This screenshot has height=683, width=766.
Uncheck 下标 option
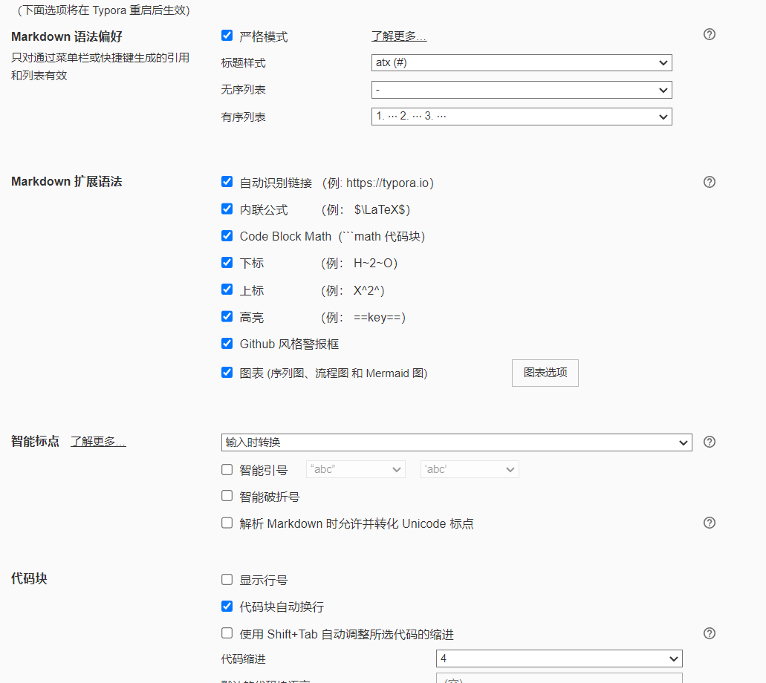pos(227,262)
